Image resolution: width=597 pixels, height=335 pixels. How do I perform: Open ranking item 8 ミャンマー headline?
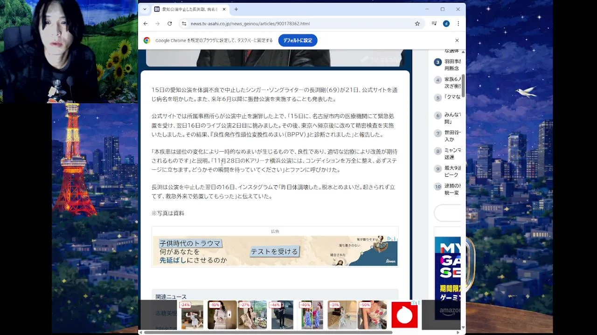(452, 154)
